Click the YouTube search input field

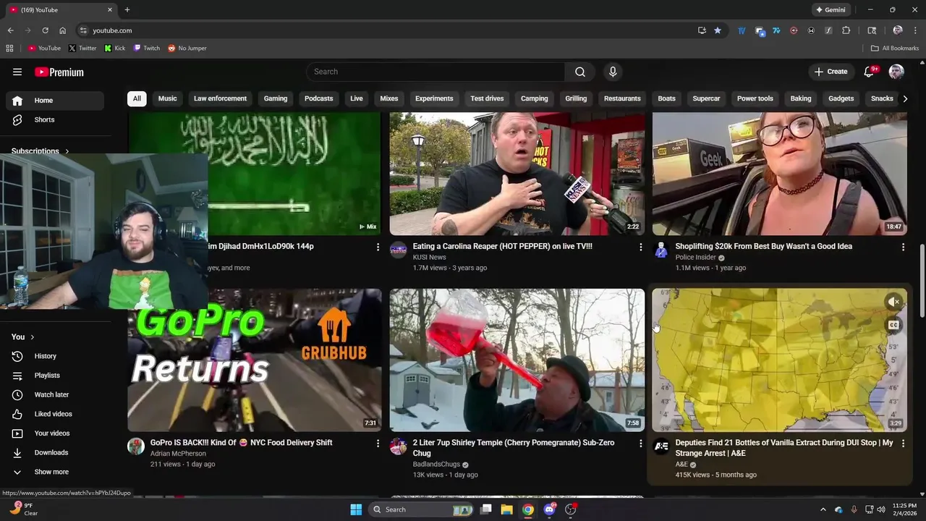[436, 72]
